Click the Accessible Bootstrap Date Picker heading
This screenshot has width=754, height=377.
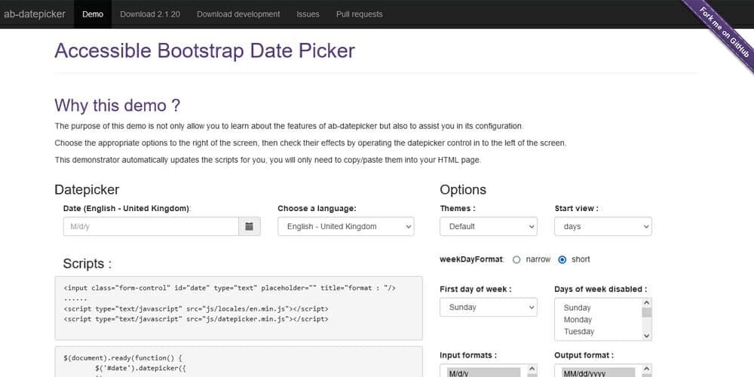click(204, 51)
